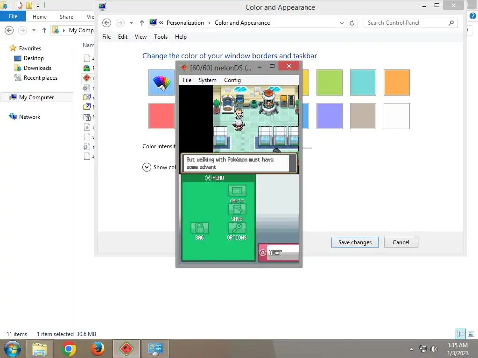Switch Explorer to large icons view
Image resolution: width=478 pixels, height=358 pixels.
pos(471,334)
